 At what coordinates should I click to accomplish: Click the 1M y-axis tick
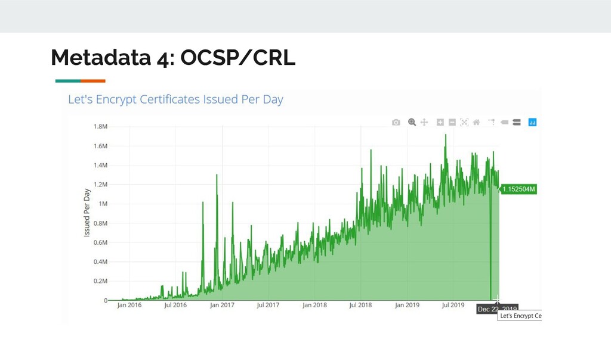coord(103,204)
